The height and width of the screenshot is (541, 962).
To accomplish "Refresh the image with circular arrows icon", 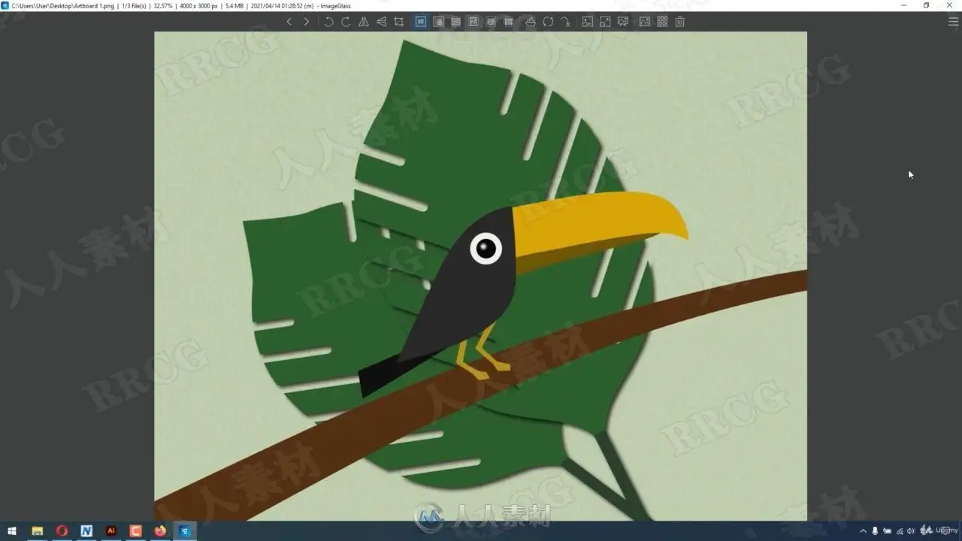I will (548, 22).
